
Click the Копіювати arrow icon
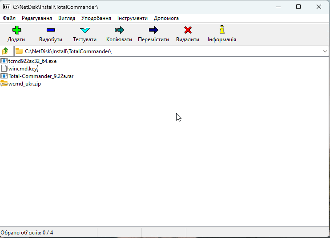[119, 30]
